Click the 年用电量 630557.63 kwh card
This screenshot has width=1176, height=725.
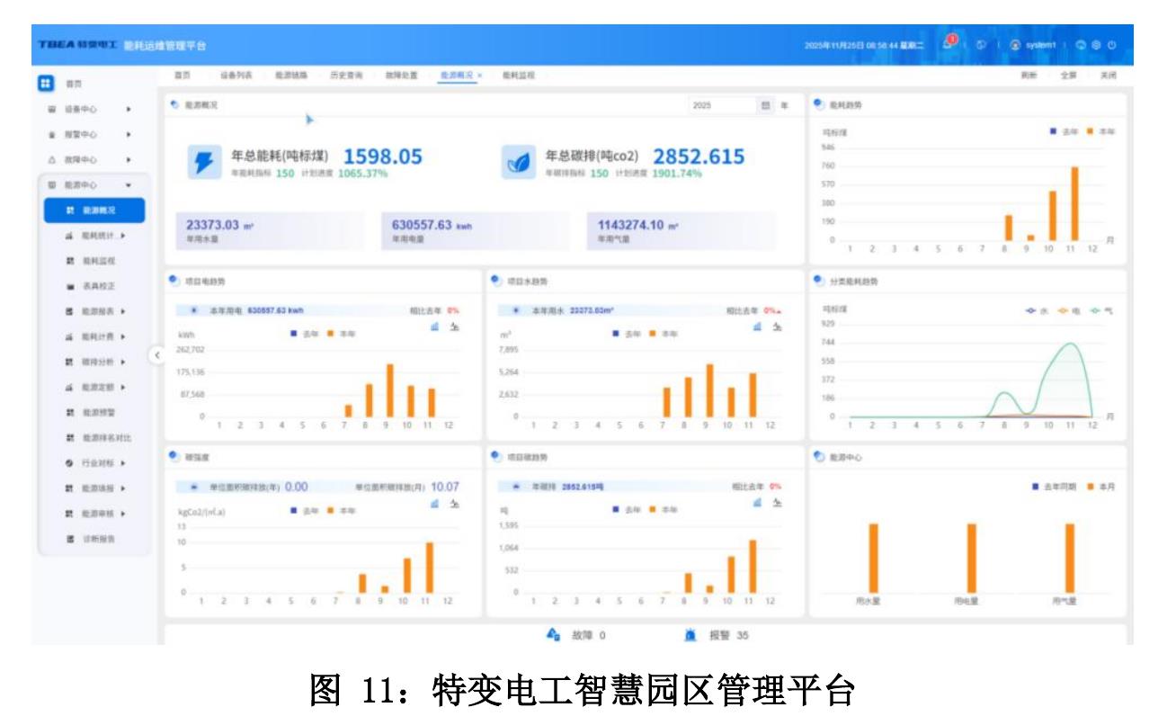pos(474,230)
